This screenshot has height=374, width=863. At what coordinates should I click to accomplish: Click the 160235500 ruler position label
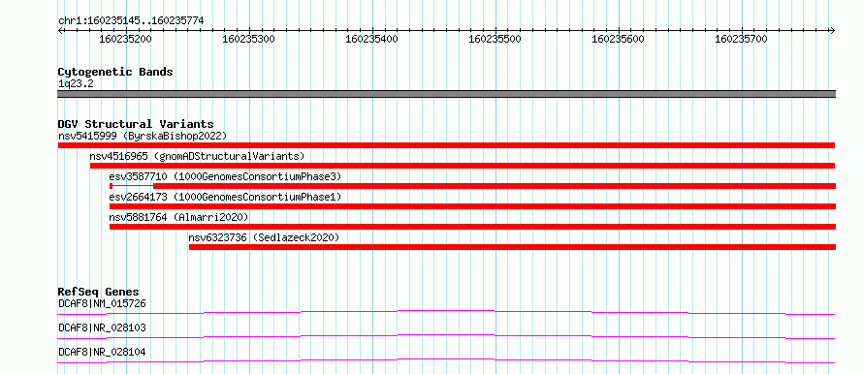pos(495,40)
